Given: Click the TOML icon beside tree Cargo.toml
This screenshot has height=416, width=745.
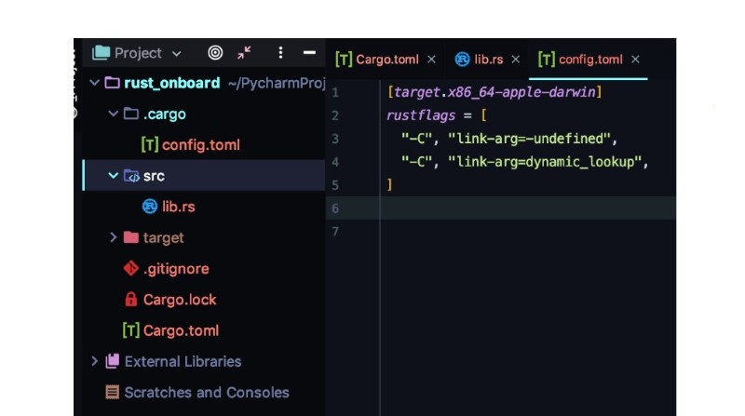Looking at the screenshot, I should (130, 330).
